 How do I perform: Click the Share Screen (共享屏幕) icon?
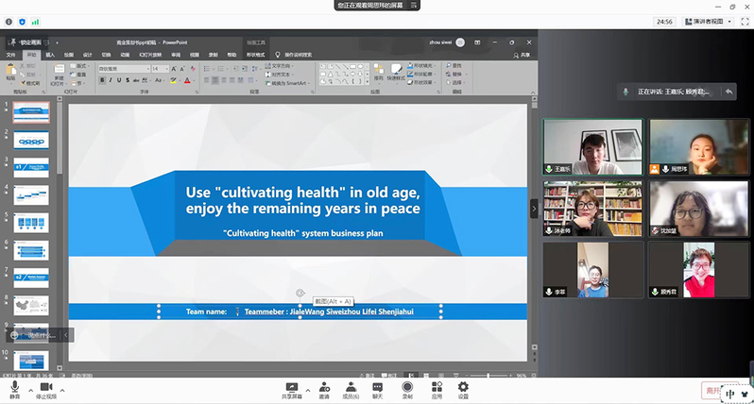[292, 388]
